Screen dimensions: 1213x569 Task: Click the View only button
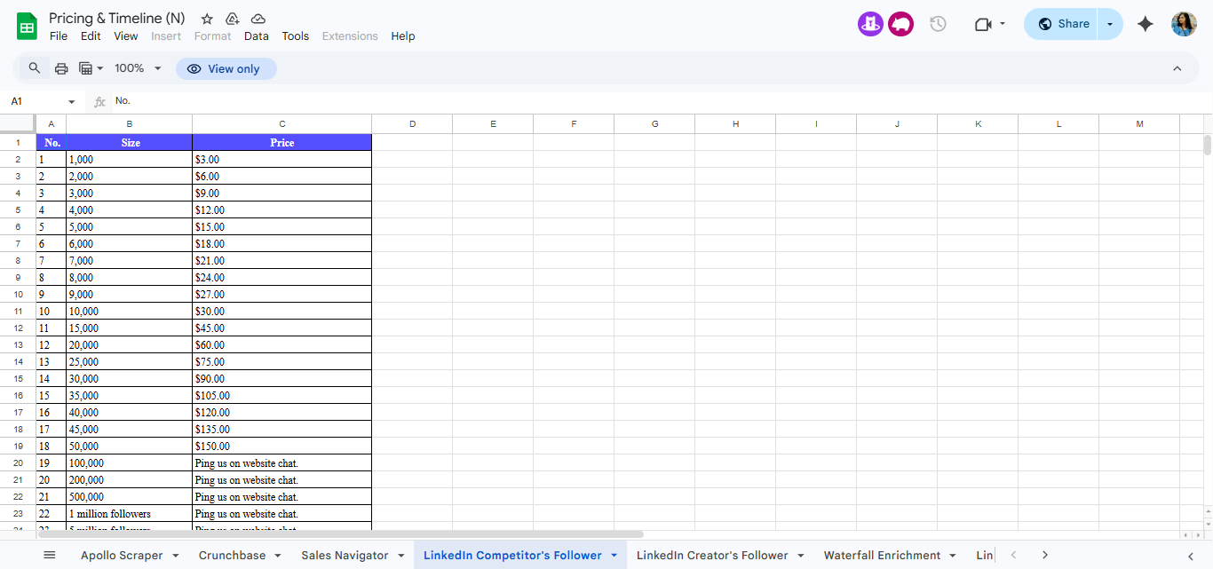[226, 68]
